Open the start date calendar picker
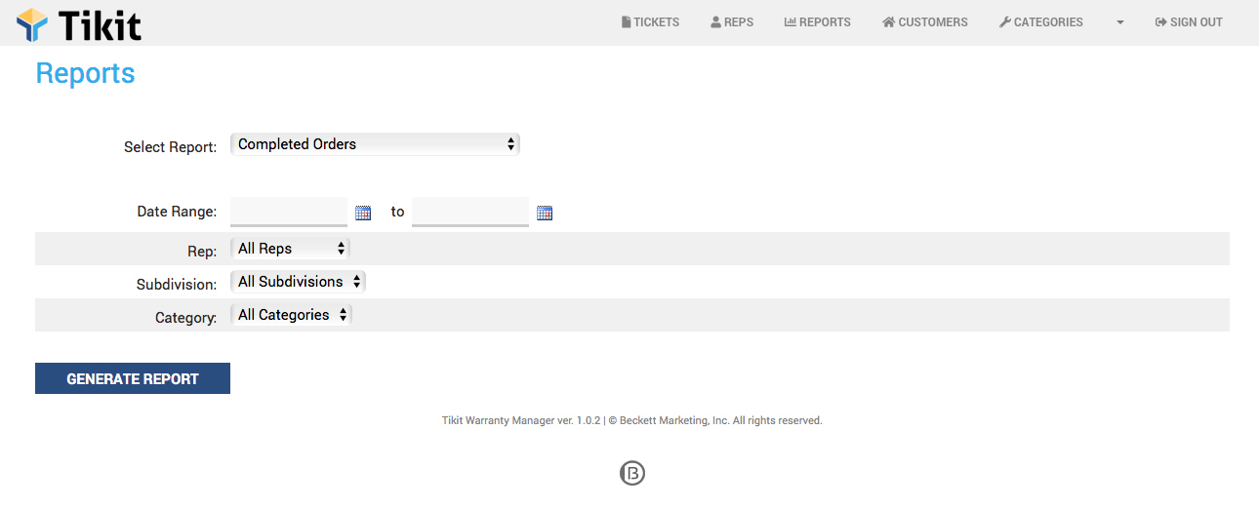The height and width of the screenshot is (508, 1259). point(363,213)
